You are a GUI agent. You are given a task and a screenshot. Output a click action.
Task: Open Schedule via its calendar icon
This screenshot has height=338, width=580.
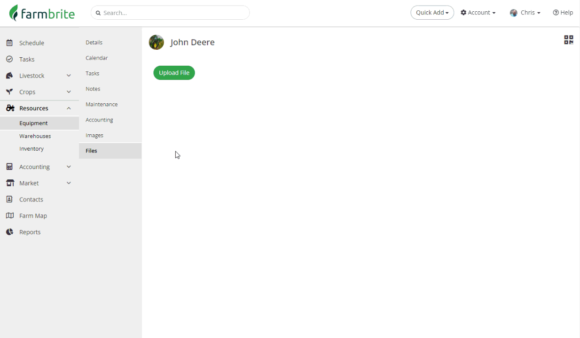[9, 43]
